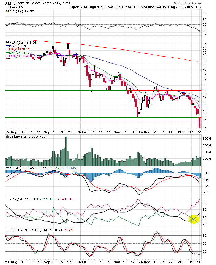216x265 pixels.
Task: Click the RSI indicator legend icon
Action: click(x=7, y=11)
